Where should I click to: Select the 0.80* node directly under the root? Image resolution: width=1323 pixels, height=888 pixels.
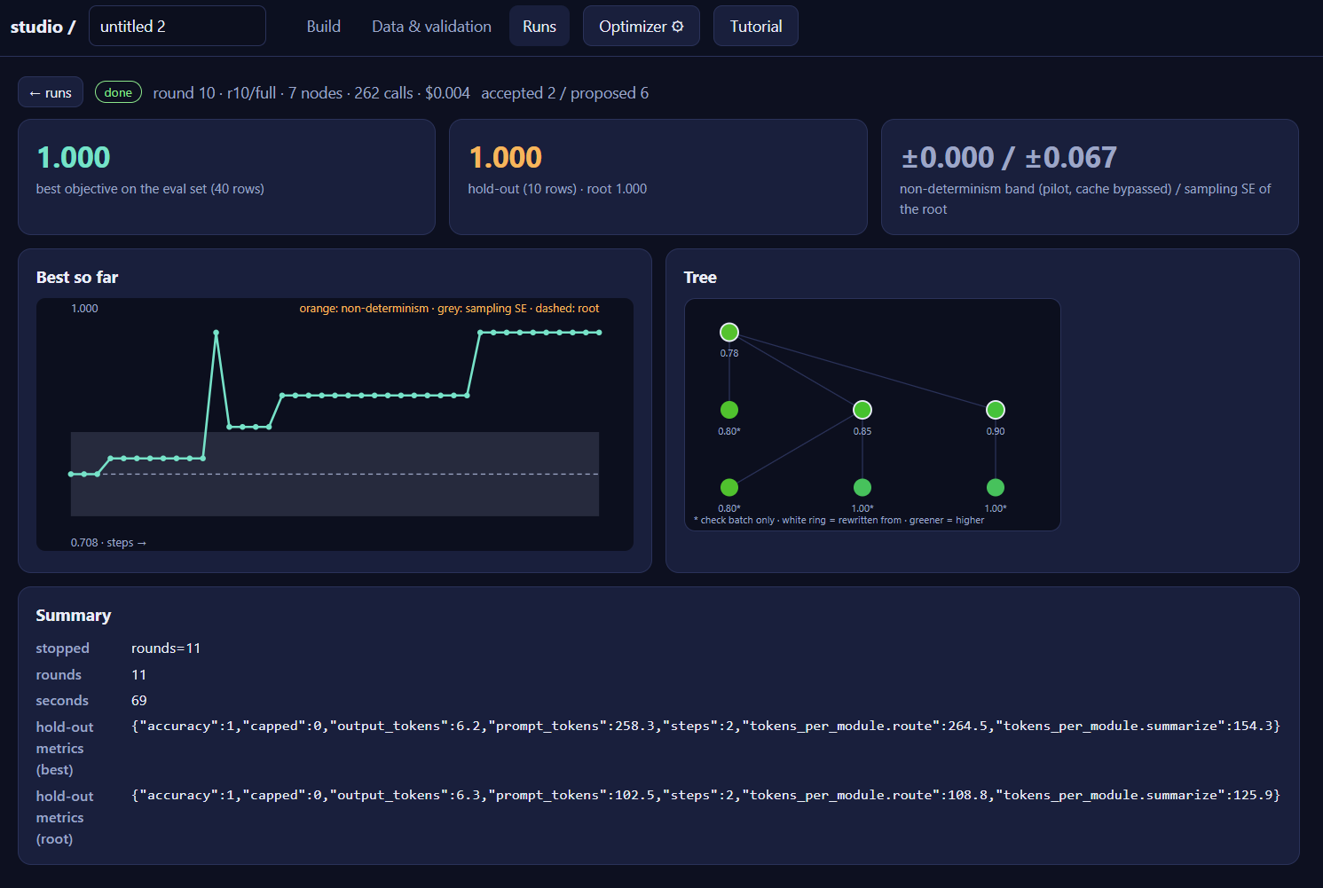(729, 410)
